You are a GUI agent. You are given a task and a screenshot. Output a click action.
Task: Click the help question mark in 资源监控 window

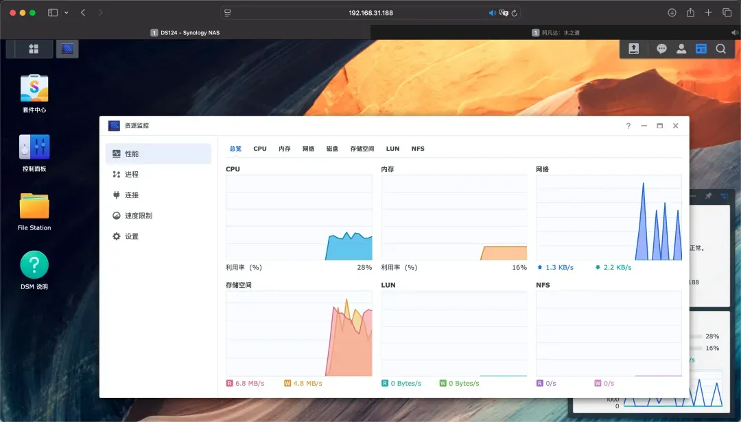[x=628, y=125]
